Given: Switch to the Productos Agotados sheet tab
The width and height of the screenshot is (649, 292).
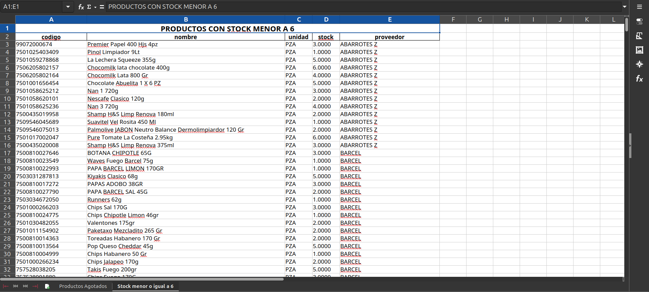Looking at the screenshot, I should 83,286.
